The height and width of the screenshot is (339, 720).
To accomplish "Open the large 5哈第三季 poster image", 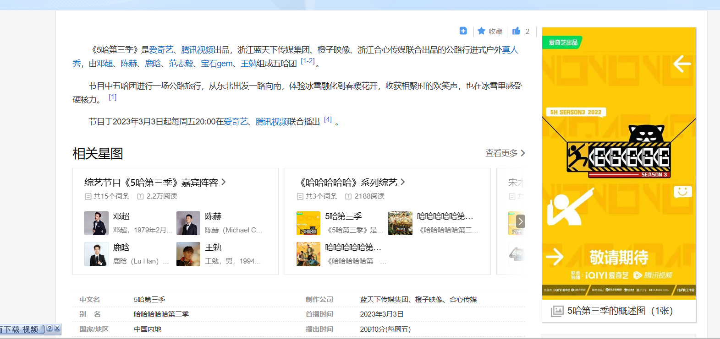I will tap(619, 163).
